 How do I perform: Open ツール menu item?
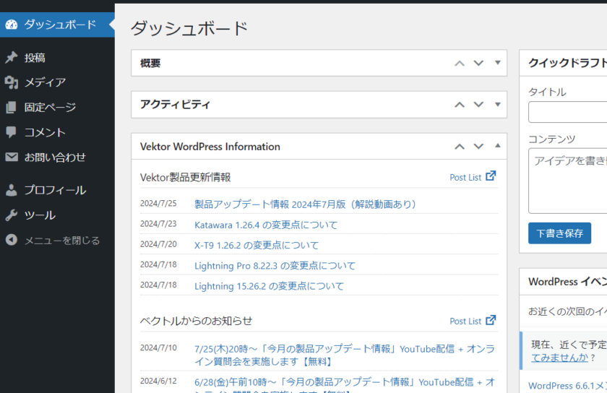tap(57, 215)
